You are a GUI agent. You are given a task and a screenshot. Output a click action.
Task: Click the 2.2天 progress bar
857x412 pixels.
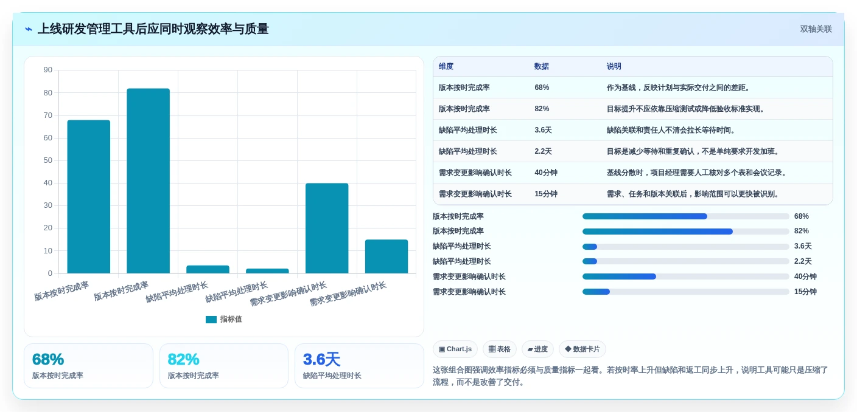pos(686,261)
